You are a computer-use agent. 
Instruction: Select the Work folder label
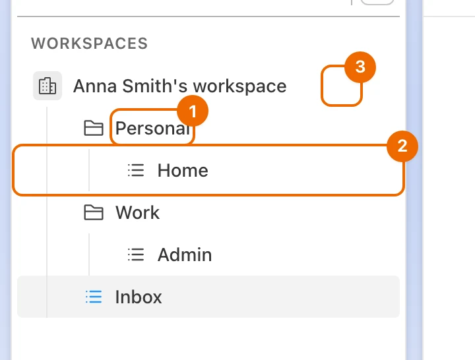pyautogui.click(x=137, y=212)
